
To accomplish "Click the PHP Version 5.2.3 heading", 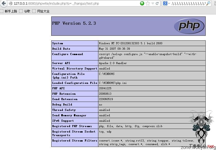I will click(x=74, y=23).
